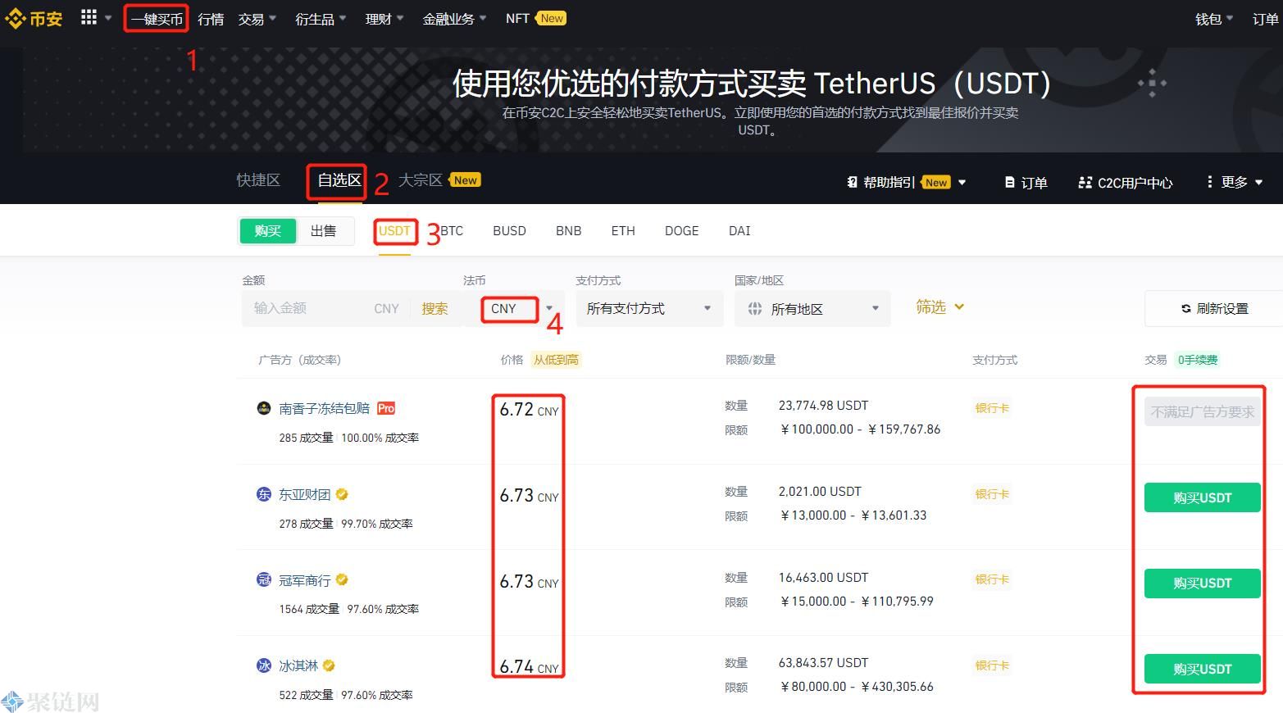Select the DOGE coin tab
The width and height of the screenshot is (1283, 713).
682,231
